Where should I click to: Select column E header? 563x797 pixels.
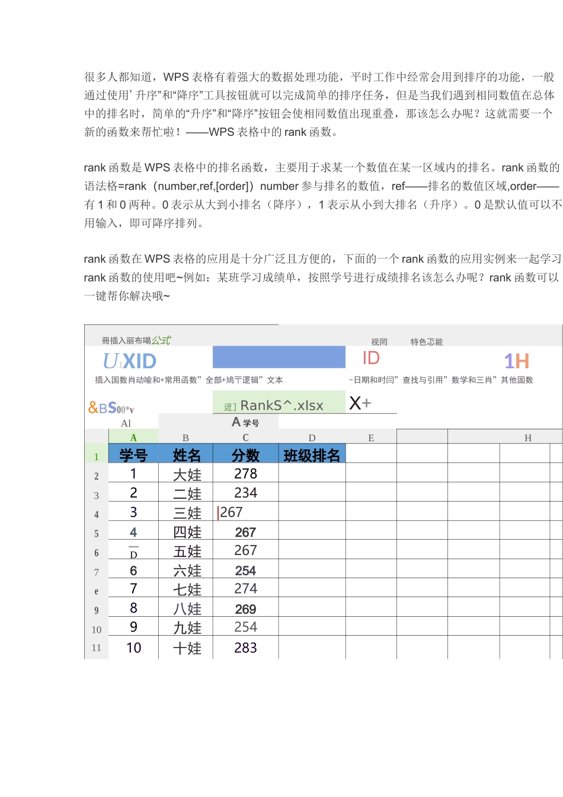pyautogui.click(x=371, y=438)
